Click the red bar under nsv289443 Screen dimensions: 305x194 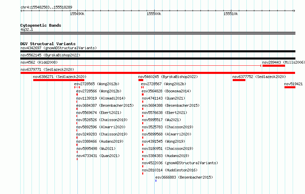pyautogui.click(x=274, y=66)
